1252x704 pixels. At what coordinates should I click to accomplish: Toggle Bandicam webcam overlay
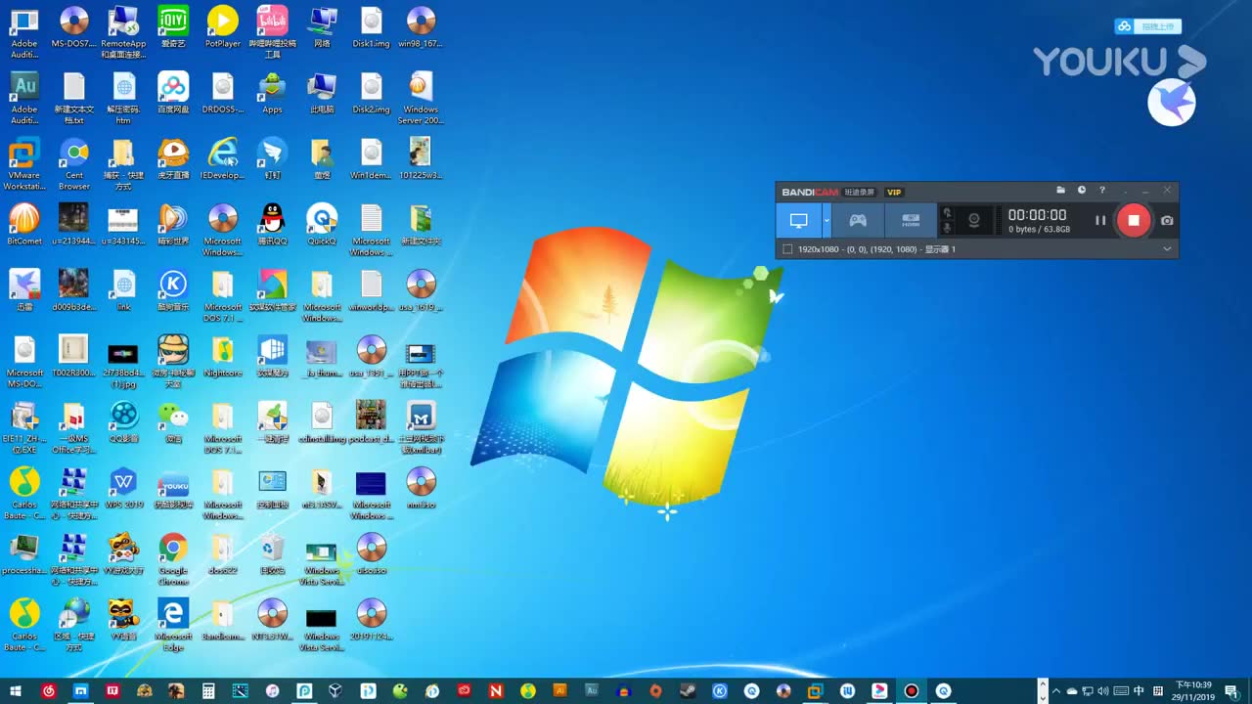[974, 220]
